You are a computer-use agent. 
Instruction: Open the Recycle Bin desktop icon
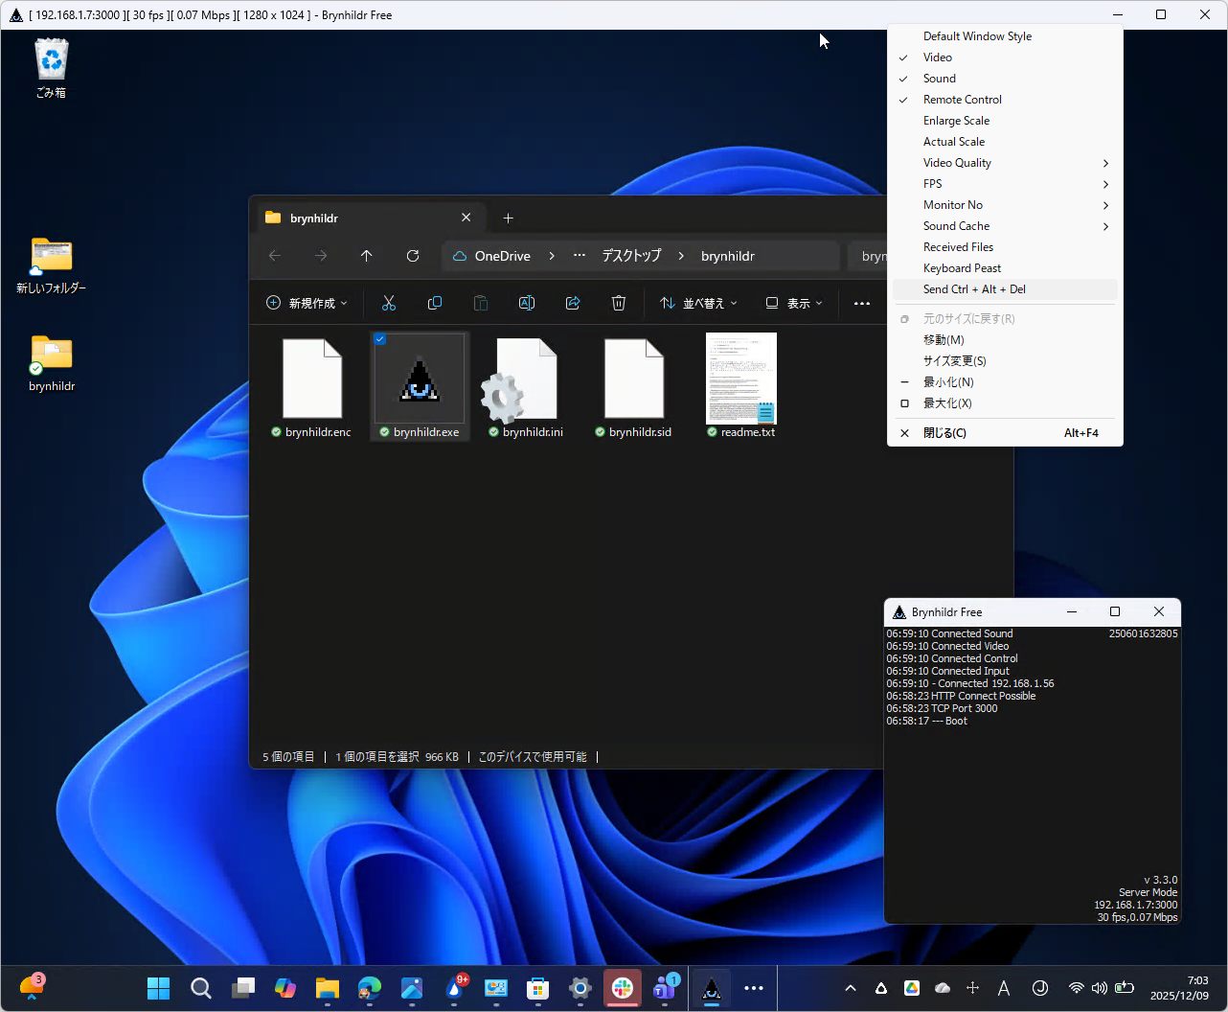pos(51,60)
